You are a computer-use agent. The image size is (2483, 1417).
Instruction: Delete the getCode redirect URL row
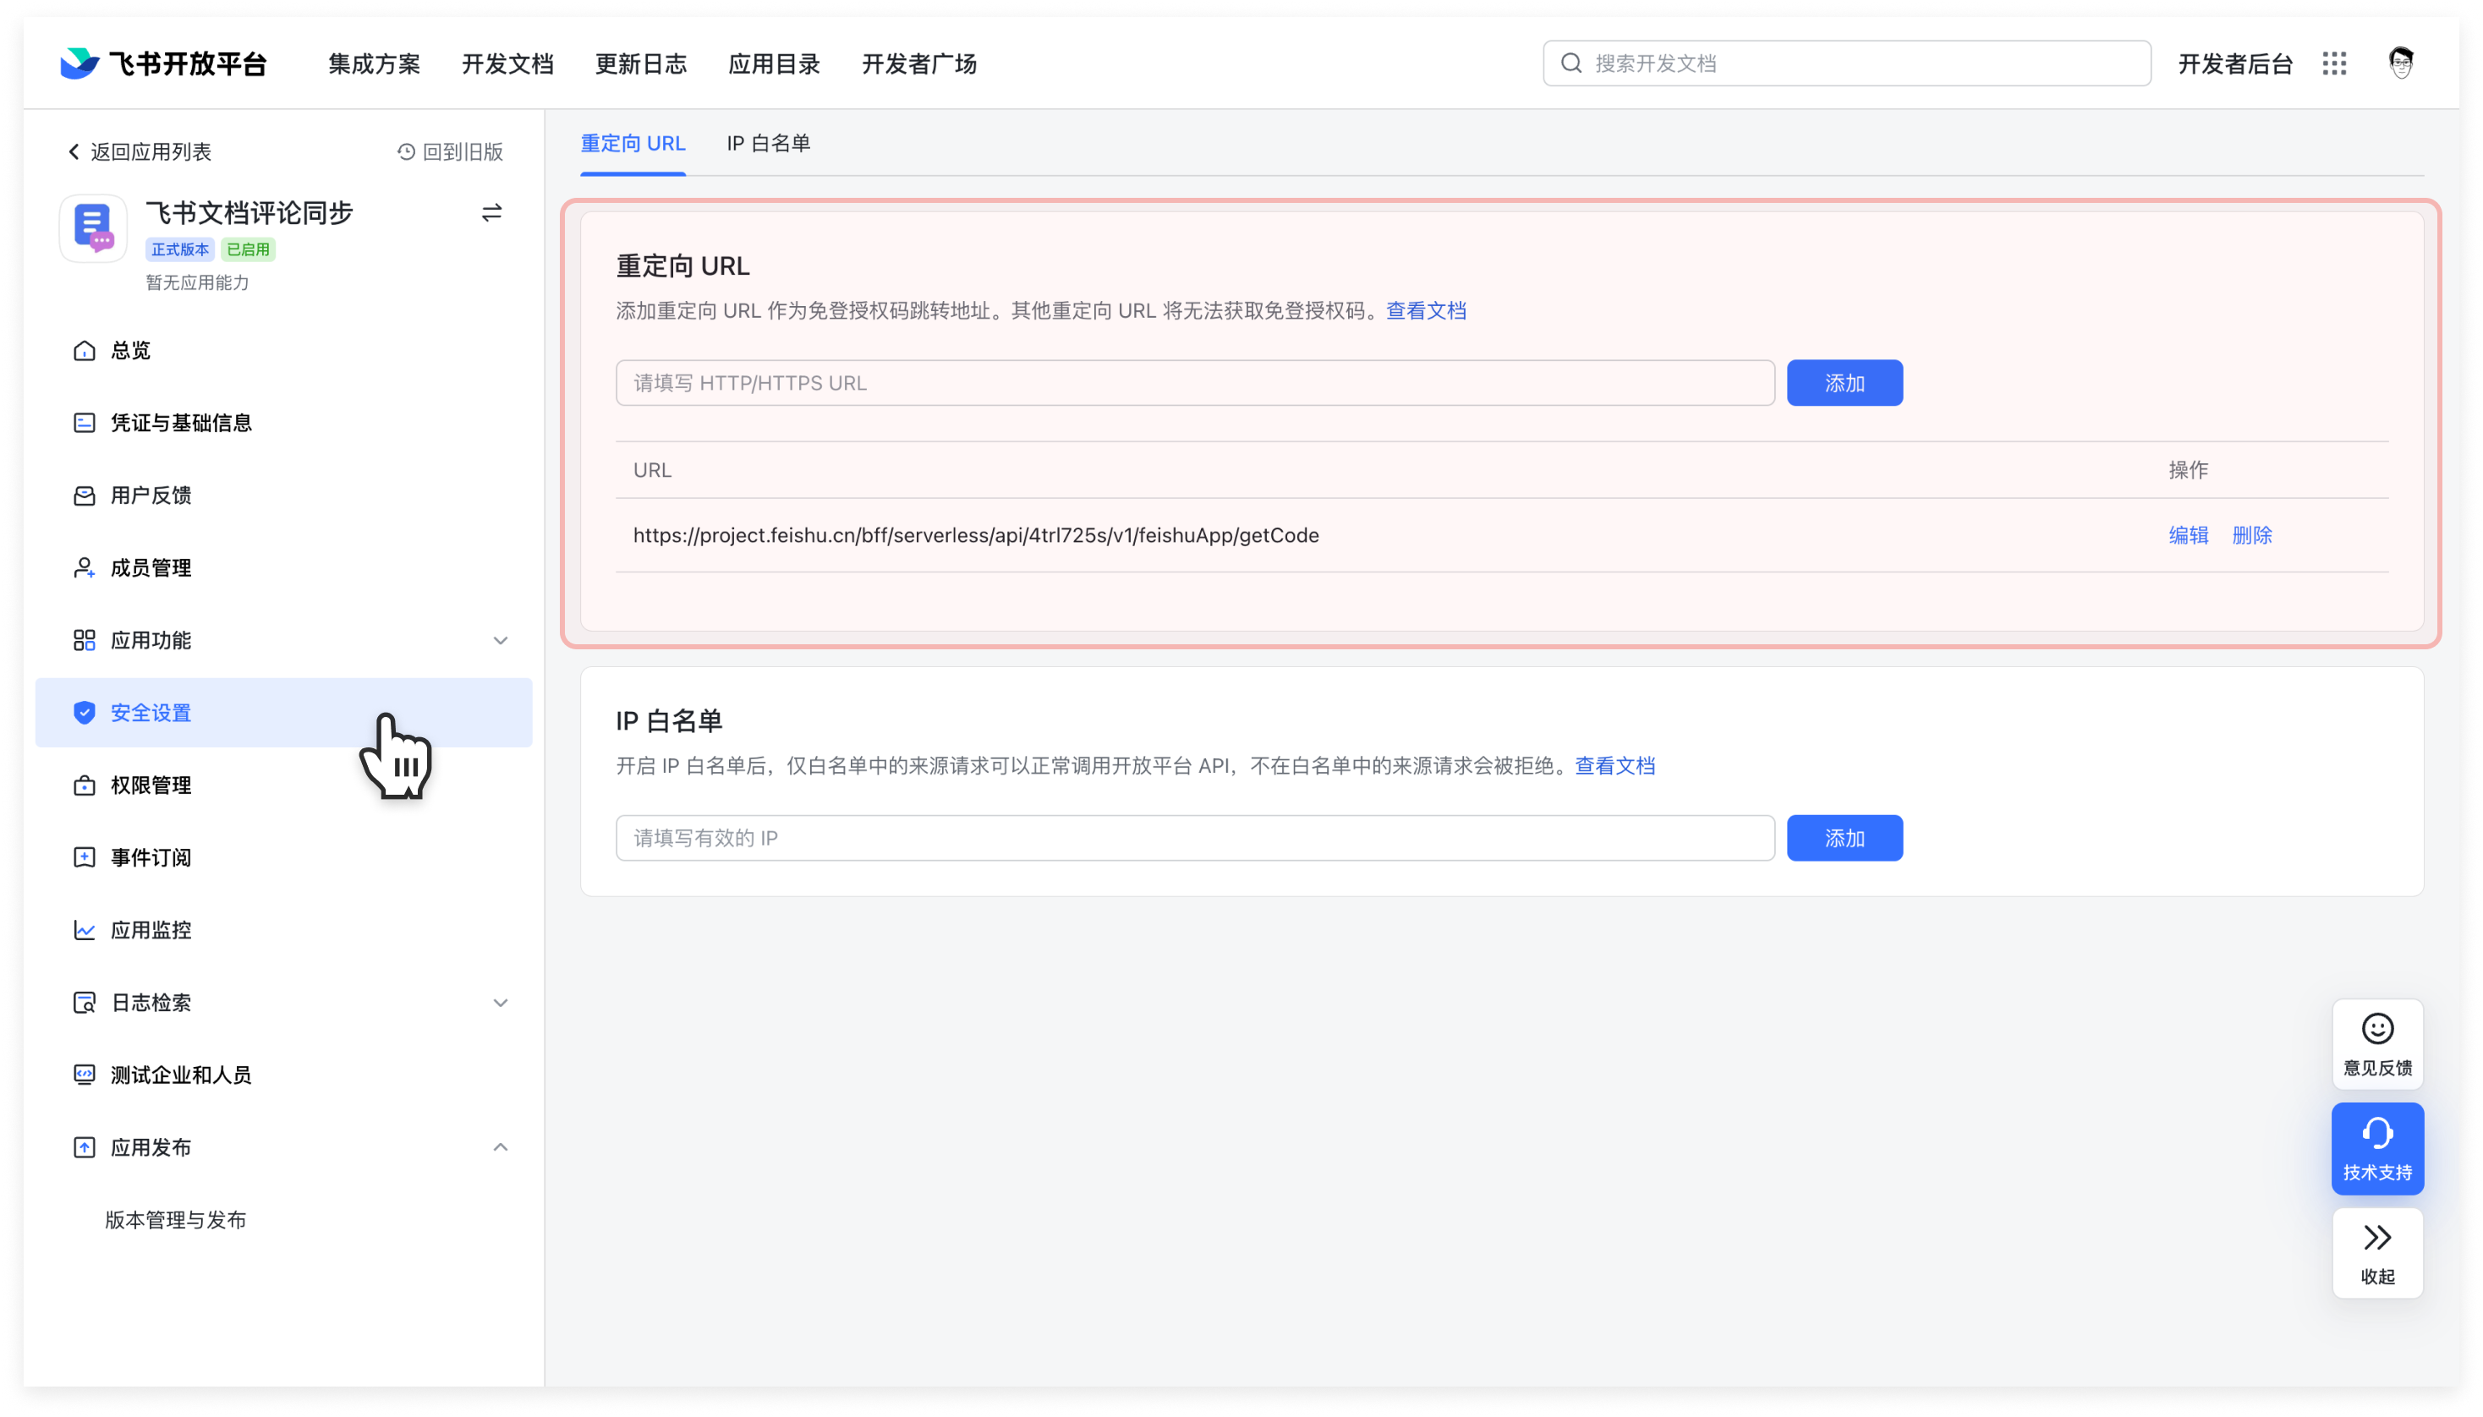[x=2251, y=535]
